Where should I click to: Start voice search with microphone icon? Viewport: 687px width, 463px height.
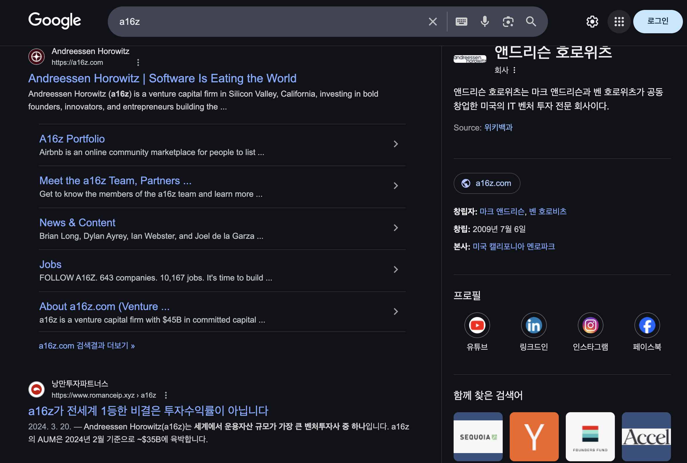pos(484,22)
